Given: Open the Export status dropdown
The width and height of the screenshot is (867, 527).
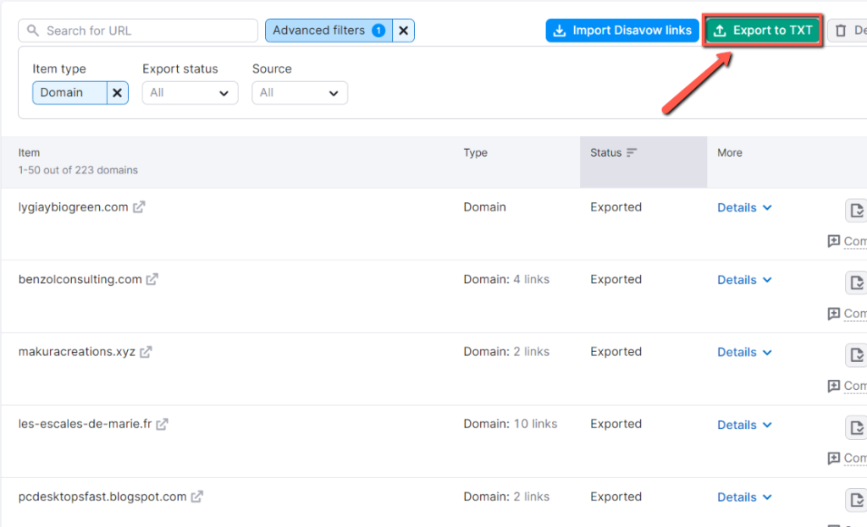Looking at the screenshot, I should (x=190, y=92).
